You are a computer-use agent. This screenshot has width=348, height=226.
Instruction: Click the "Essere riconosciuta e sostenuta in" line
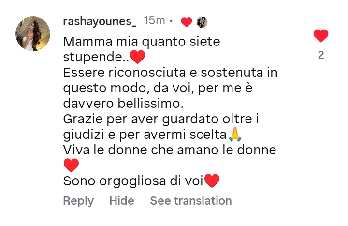171,73
